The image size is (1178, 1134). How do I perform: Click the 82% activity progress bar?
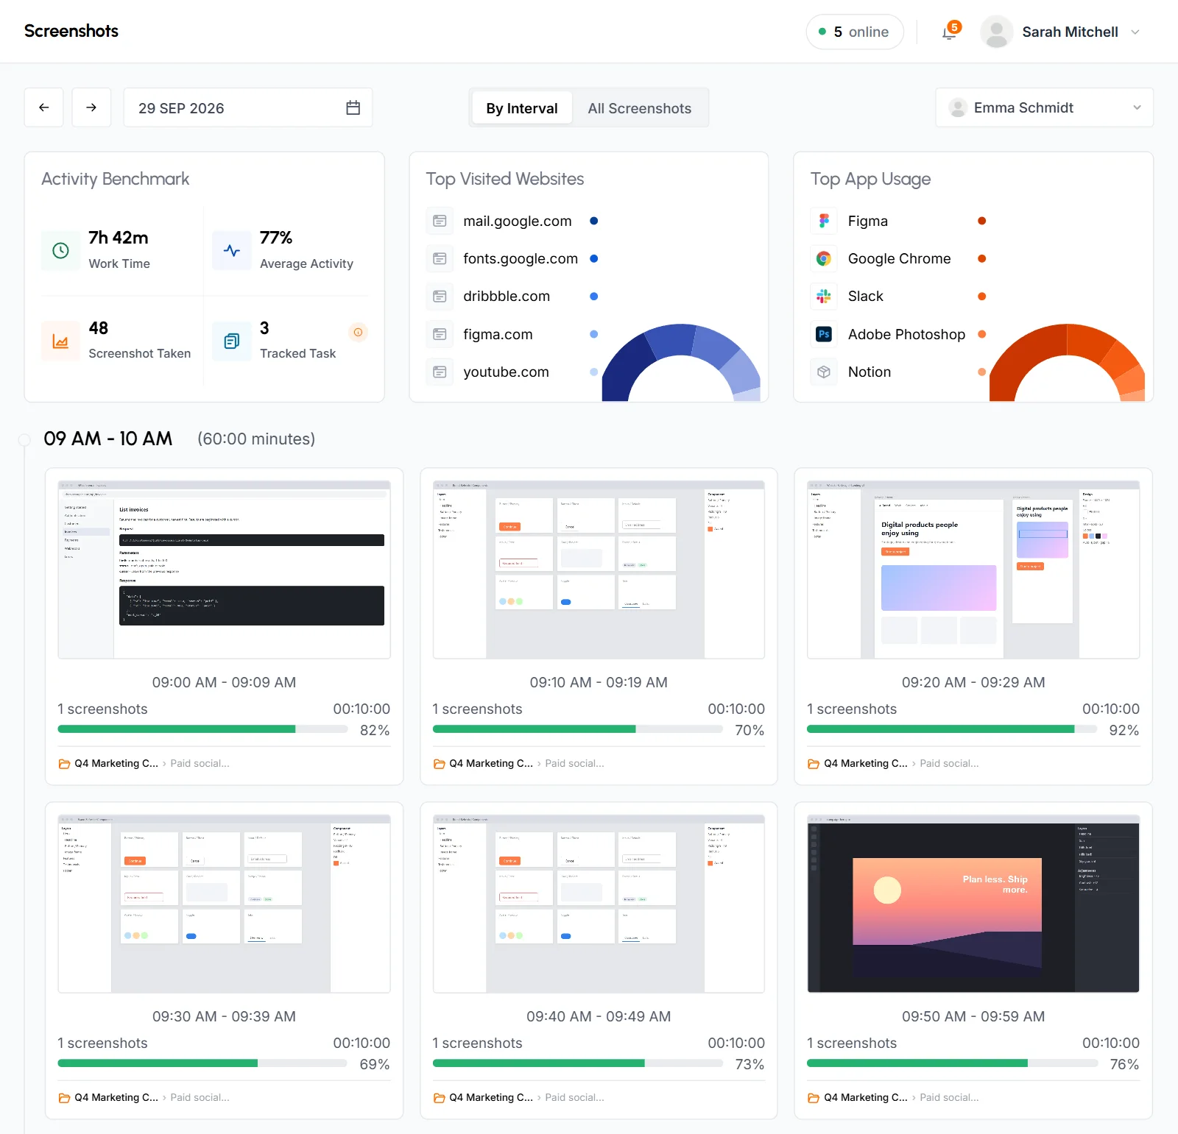click(202, 729)
